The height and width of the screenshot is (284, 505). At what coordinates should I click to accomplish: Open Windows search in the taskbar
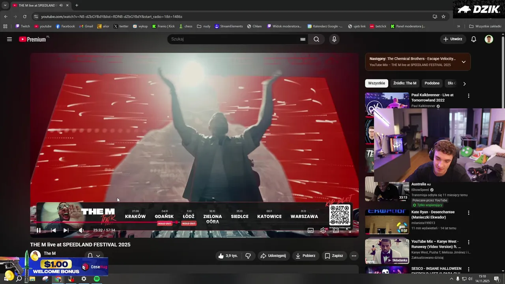(19, 279)
